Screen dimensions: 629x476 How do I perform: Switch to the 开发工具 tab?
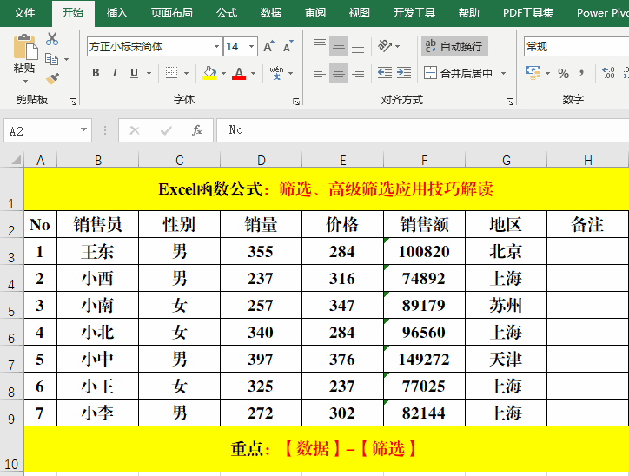[414, 13]
